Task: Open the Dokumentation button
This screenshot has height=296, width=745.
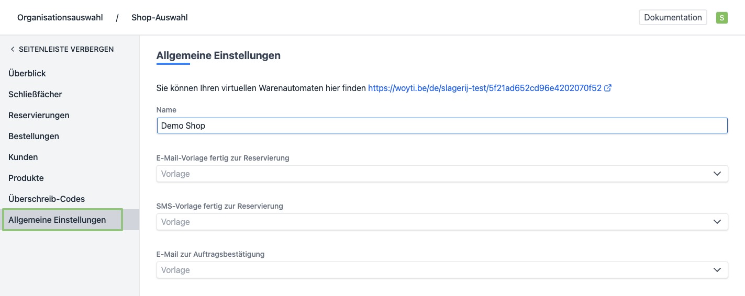Action: (673, 18)
